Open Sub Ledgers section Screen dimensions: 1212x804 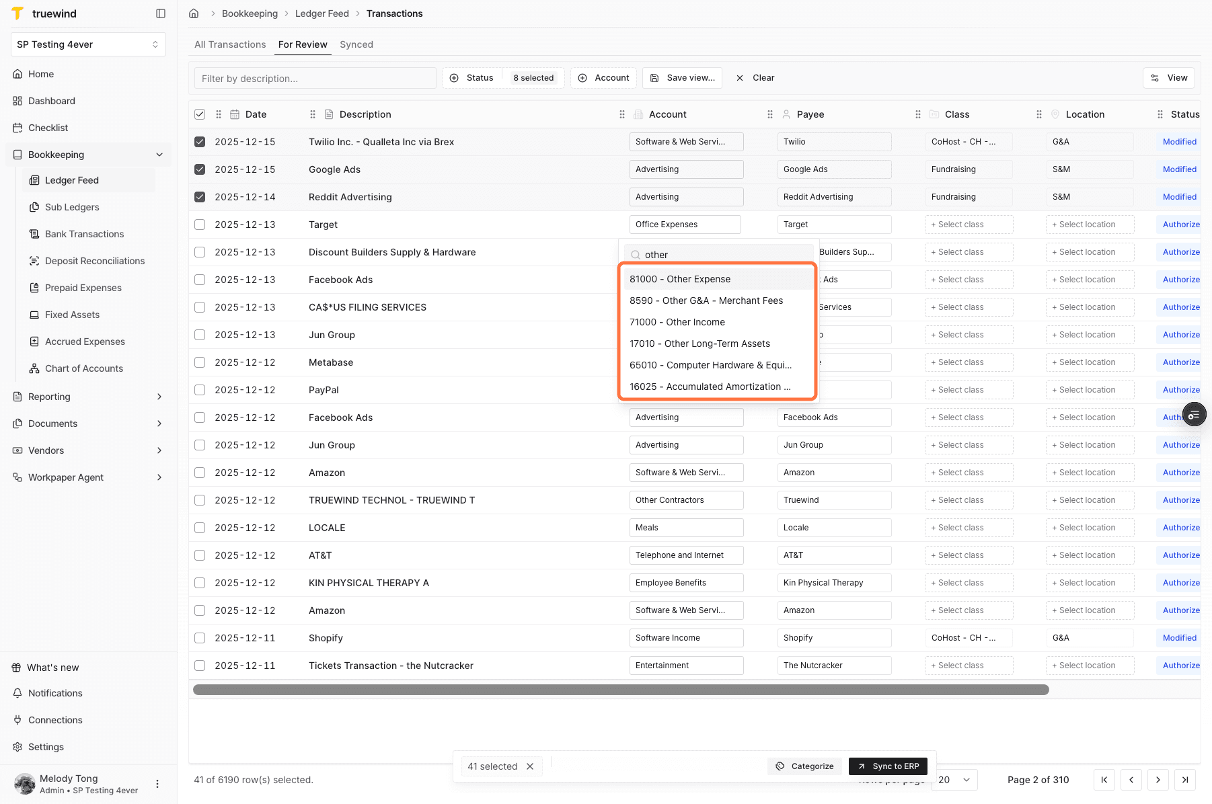tap(72, 207)
